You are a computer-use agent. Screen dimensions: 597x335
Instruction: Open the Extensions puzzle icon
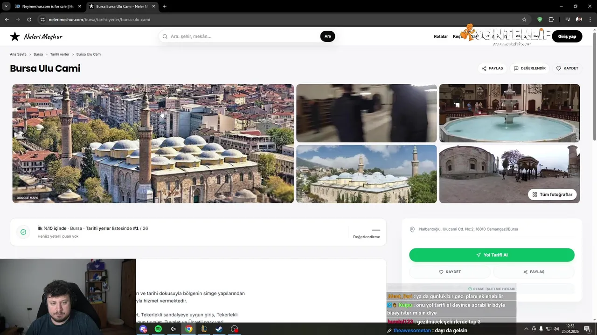click(551, 20)
